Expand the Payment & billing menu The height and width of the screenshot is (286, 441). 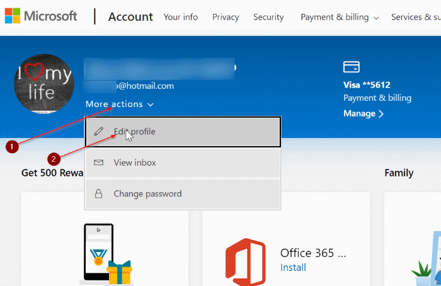tap(340, 17)
